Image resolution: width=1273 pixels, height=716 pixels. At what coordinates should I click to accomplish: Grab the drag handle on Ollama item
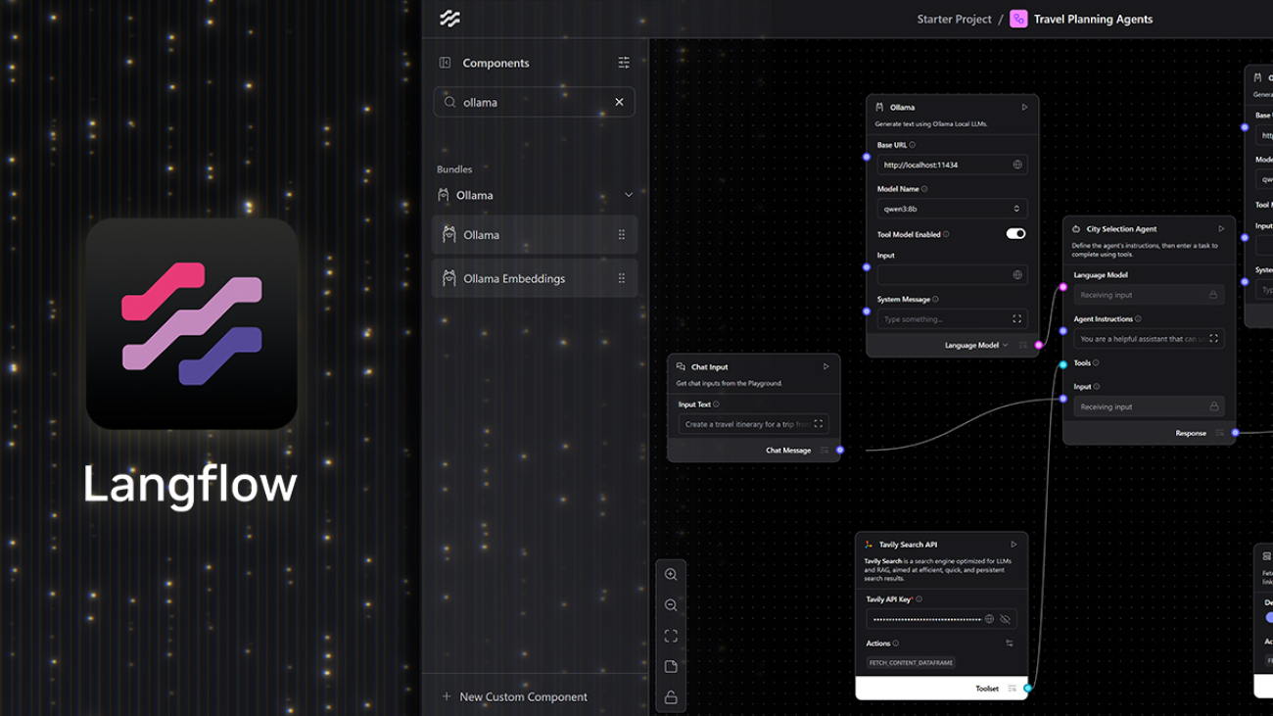click(621, 235)
